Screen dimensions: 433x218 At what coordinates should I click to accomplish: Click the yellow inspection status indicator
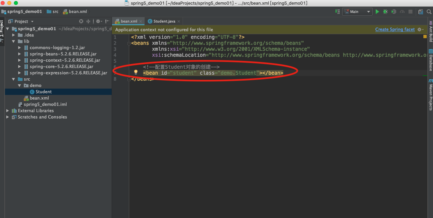[x=425, y=37]
